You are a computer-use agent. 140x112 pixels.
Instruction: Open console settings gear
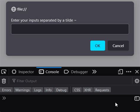(x=137, y=81)
